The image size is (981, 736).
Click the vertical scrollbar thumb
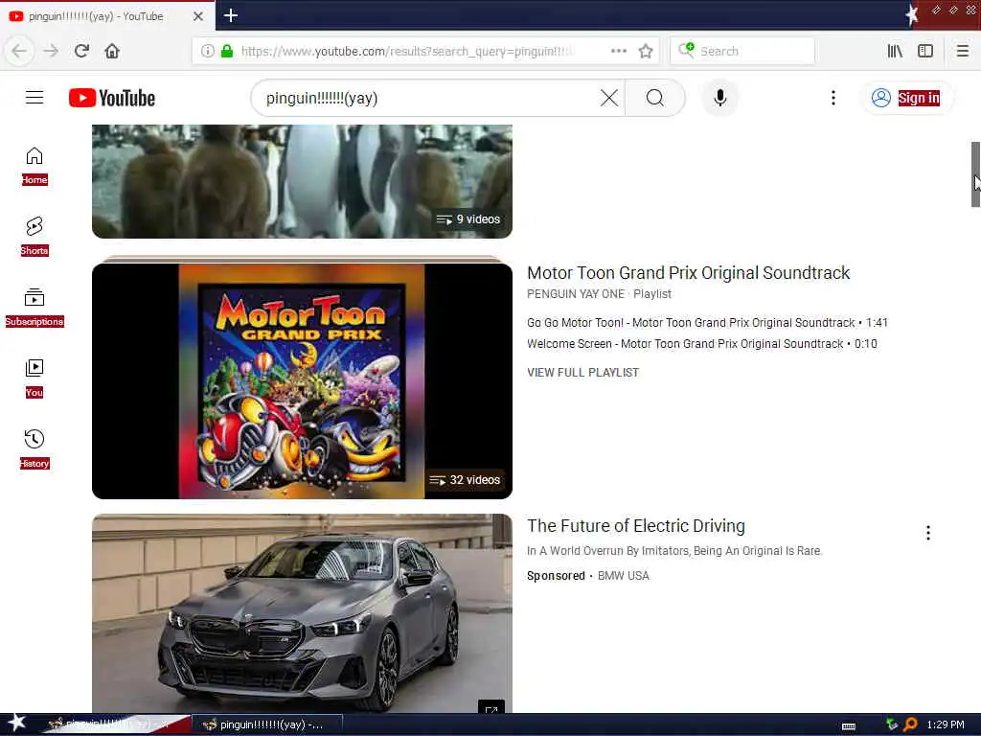tap(974, 174)
